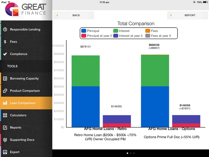Click the Loan Comparison bar chart icon

pos(5,103)
